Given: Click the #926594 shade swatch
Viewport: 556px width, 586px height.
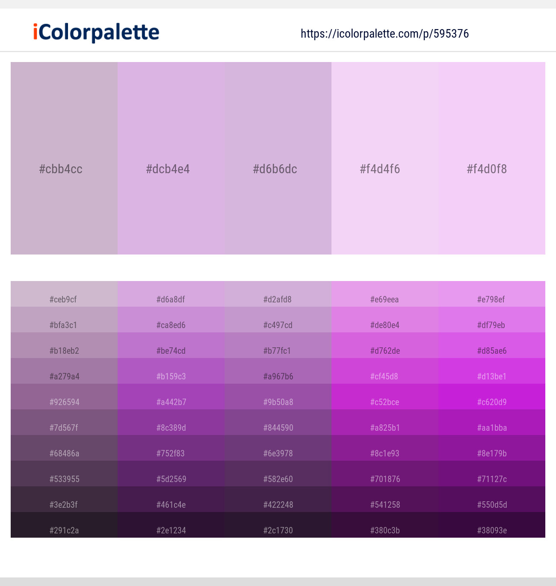Looking at the screenshot, I should point(64,402).
